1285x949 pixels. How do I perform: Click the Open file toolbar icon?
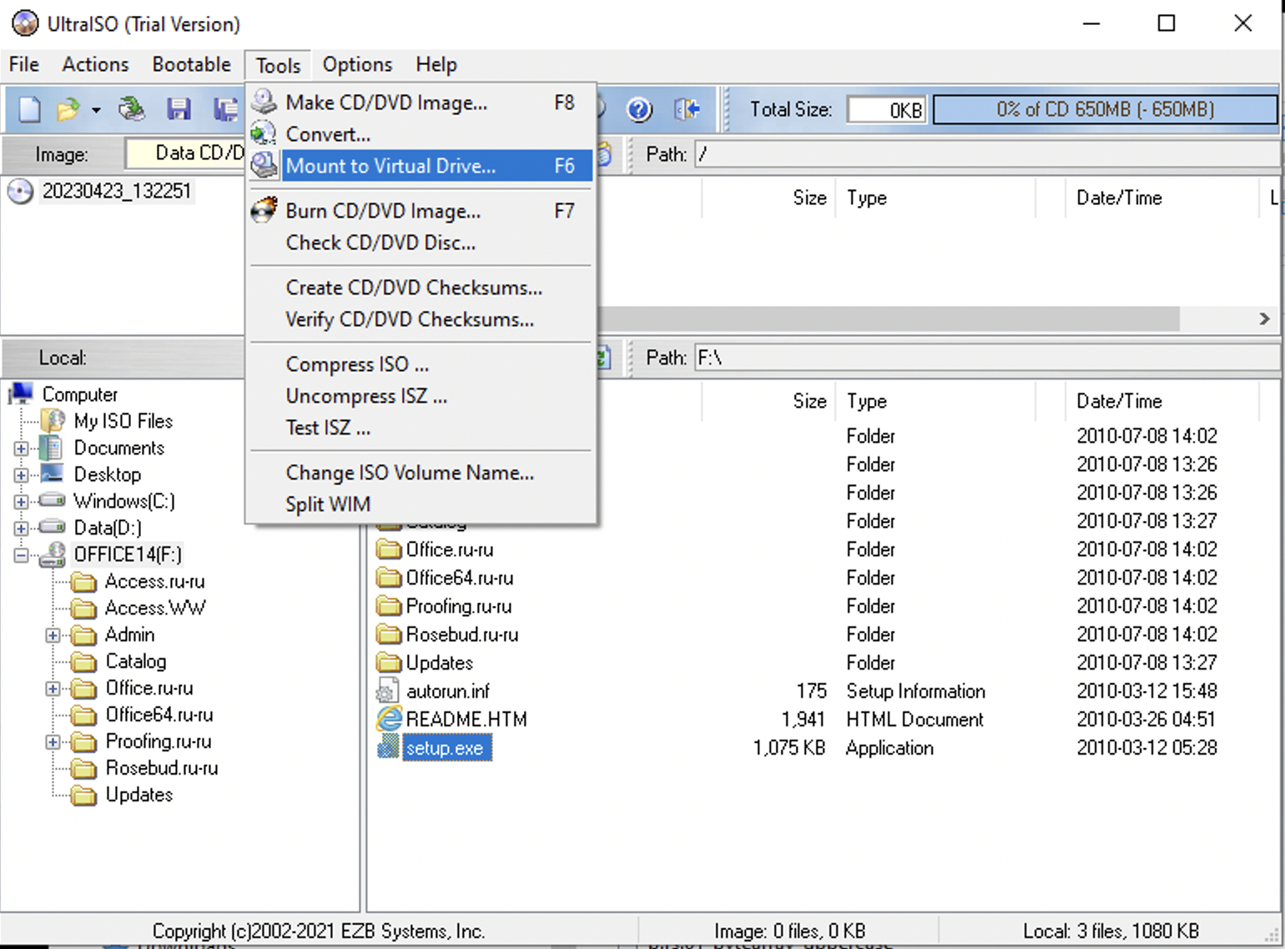pyautogui.click(x=68, y=109)
